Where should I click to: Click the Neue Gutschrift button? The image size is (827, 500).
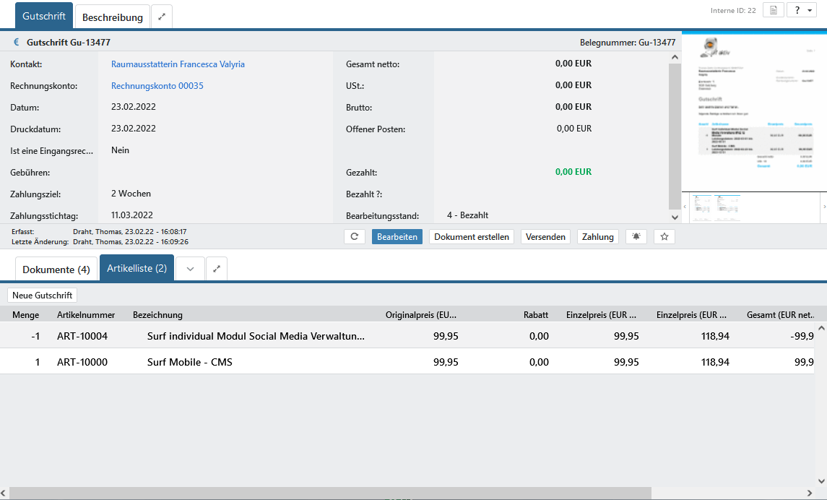pos(43,296)
